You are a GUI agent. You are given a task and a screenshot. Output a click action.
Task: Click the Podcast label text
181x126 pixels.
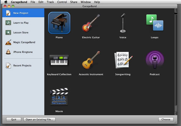click(x=155, y=74)
